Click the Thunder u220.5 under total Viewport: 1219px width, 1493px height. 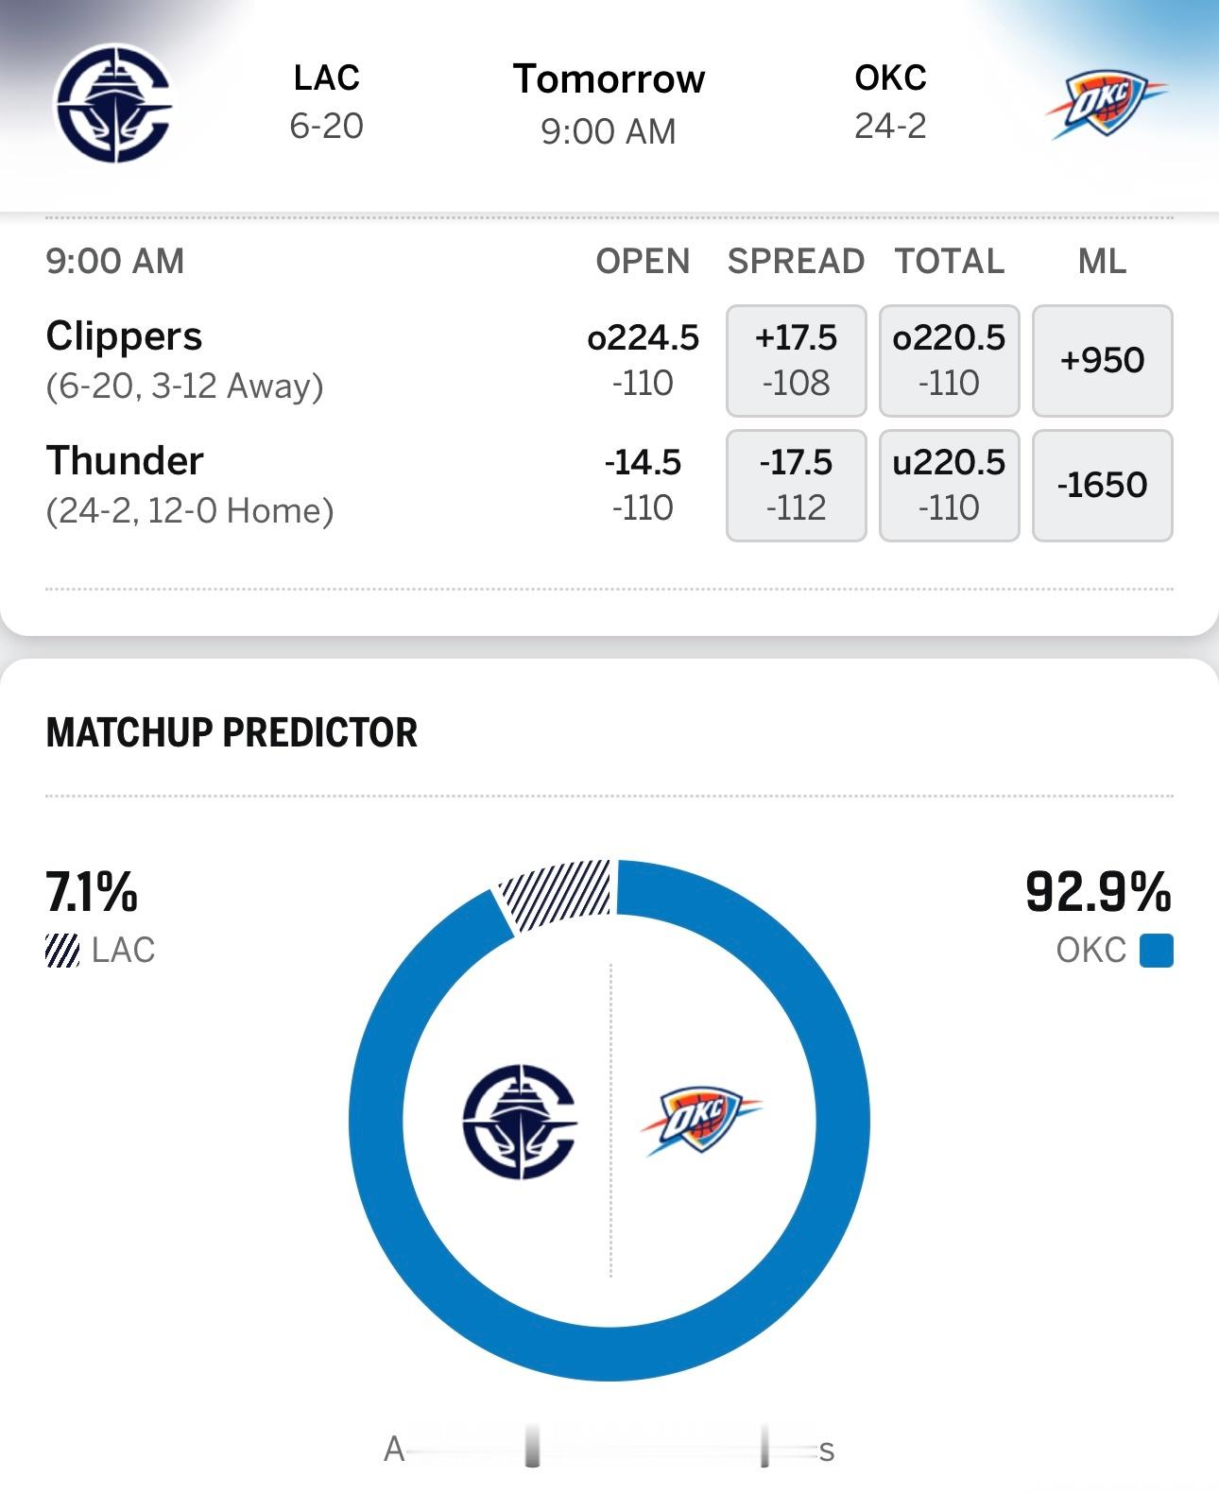948,486
